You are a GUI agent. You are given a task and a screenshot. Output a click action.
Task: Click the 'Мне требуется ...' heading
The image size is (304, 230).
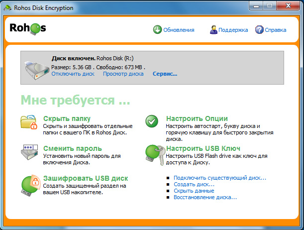point(76,100)
